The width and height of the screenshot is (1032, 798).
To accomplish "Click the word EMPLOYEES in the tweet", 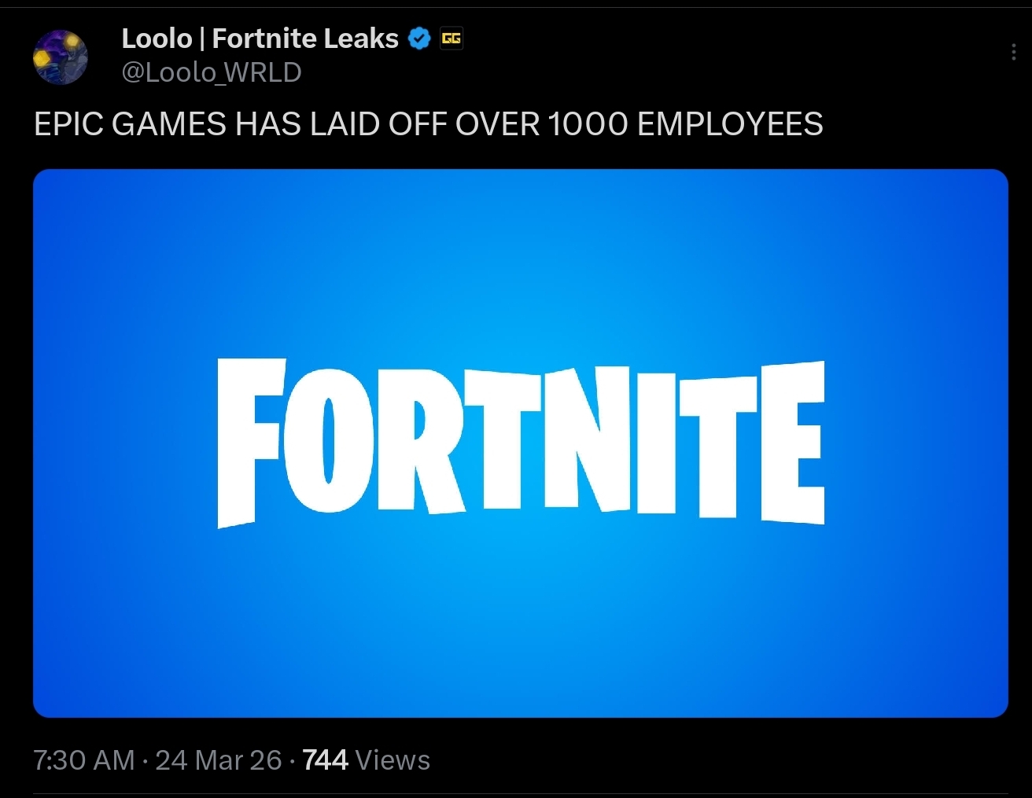I will click(730, 124).
